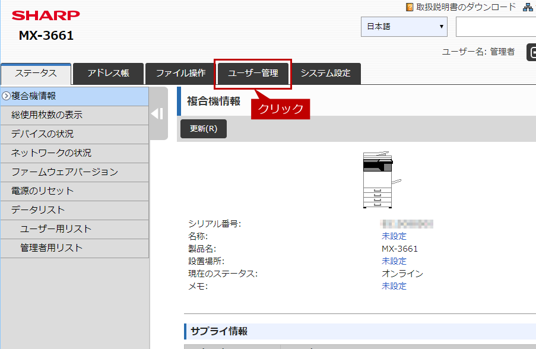The height and width of the screenshot is (349, 536).
Task: Click the サプライ情報 section heading
Action: point(219,331)
